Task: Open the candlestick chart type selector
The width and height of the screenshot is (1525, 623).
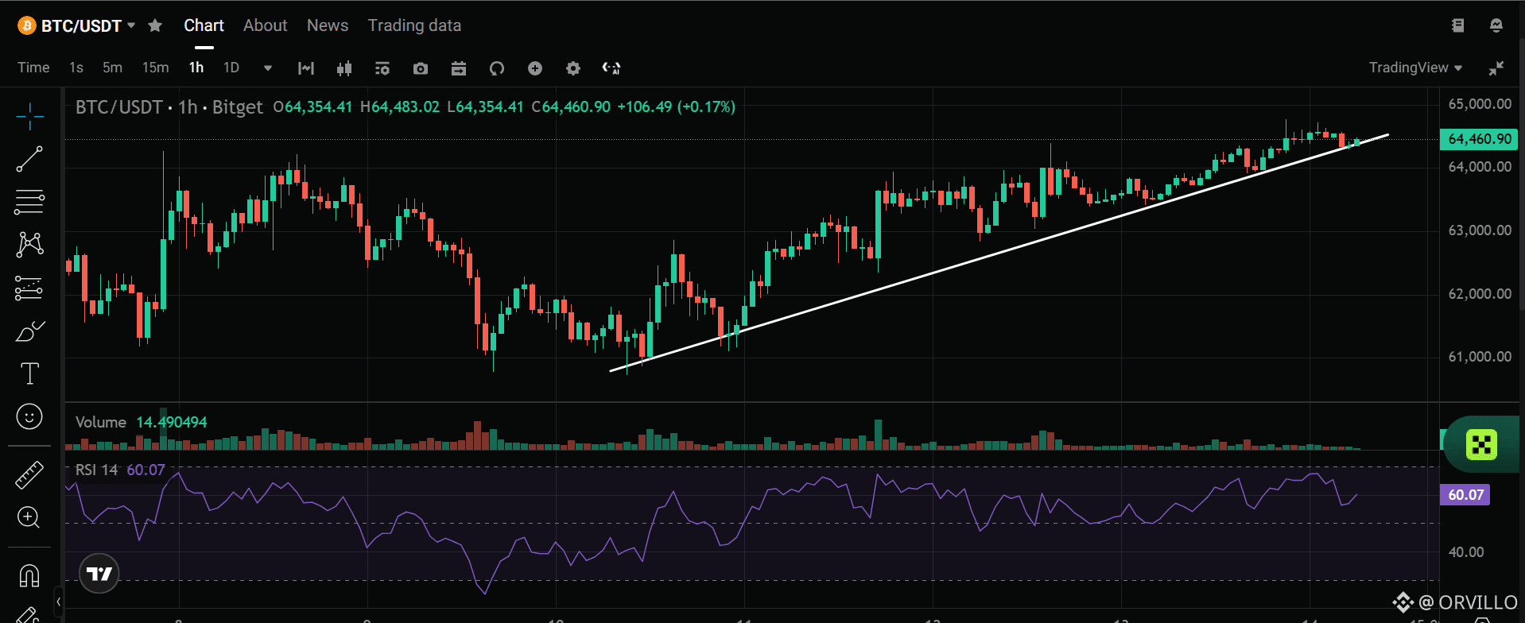Action: pos(344,68)
